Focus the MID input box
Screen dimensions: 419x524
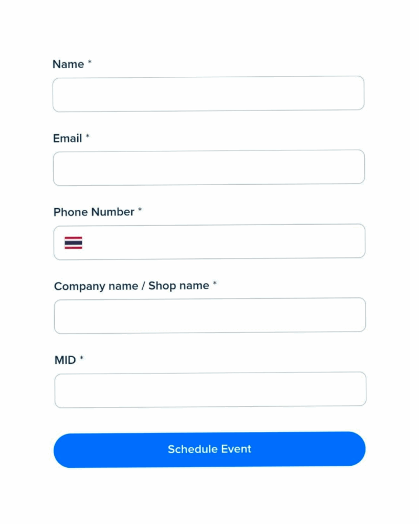point(210,389)
